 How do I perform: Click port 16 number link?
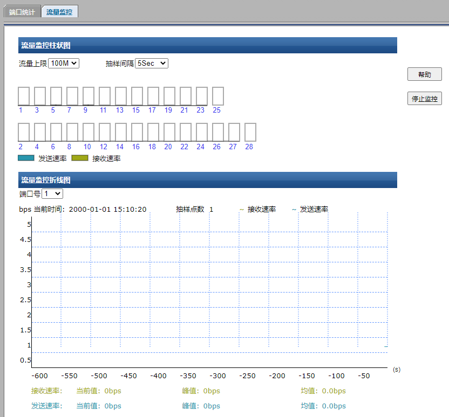[136, 147]
